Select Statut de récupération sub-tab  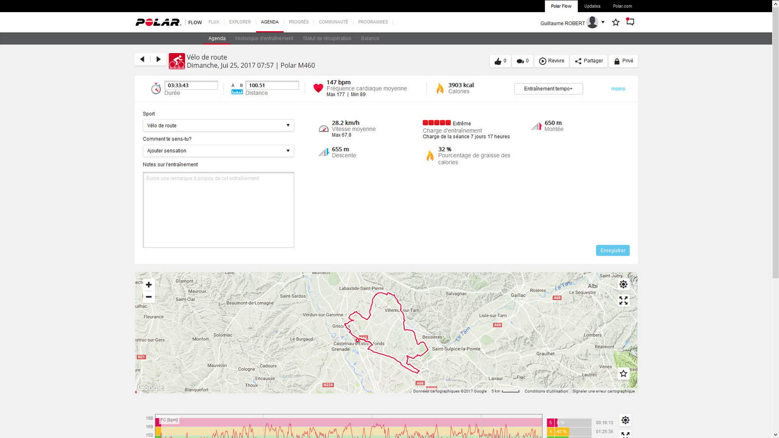327,38
